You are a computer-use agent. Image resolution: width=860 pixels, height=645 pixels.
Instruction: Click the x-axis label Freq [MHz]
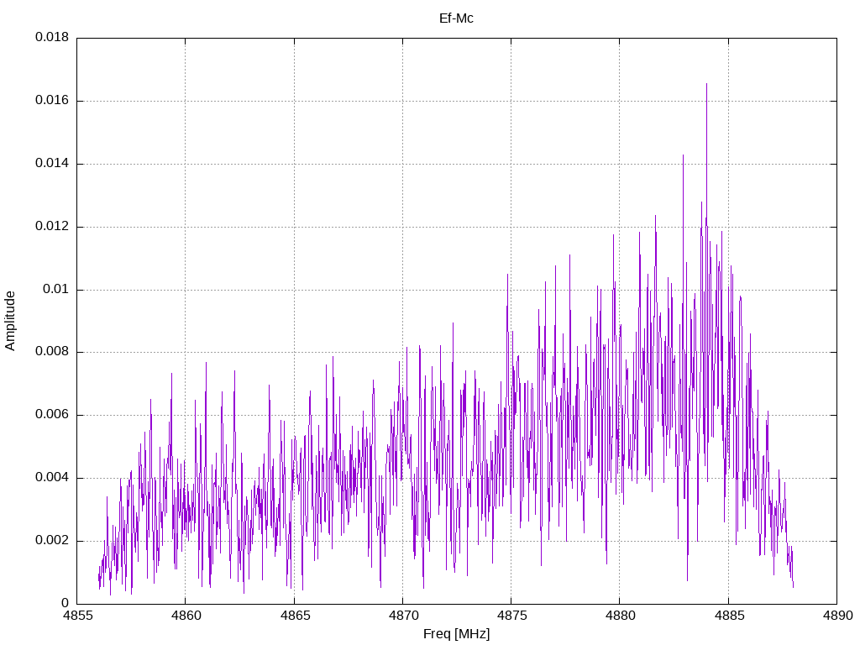[x=456, y=634]
